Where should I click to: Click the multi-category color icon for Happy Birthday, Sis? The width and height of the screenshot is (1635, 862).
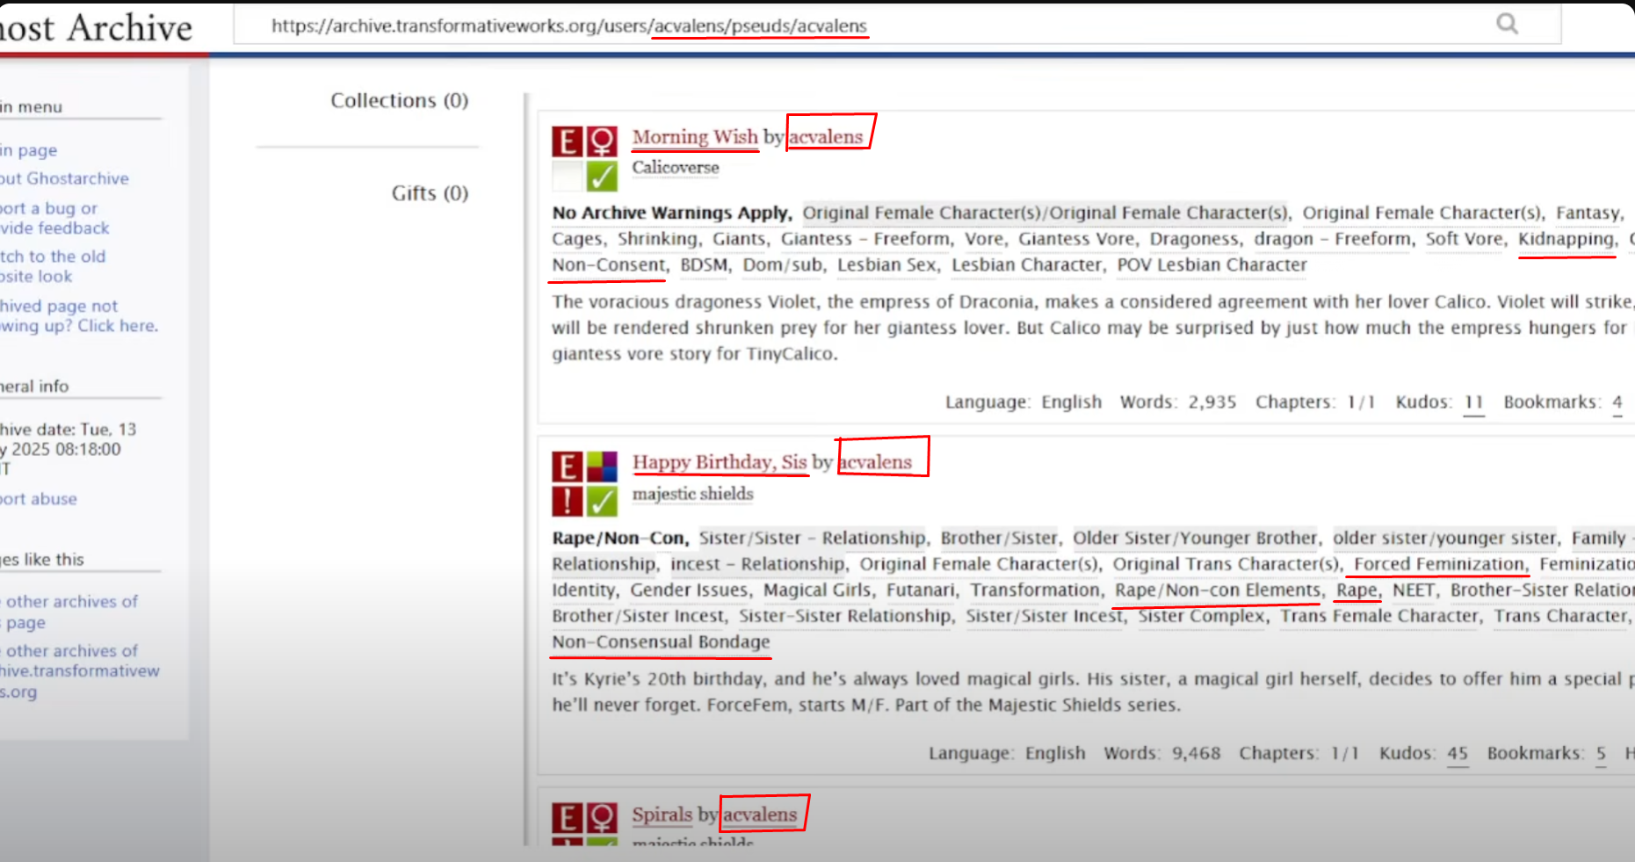[602, 467]
